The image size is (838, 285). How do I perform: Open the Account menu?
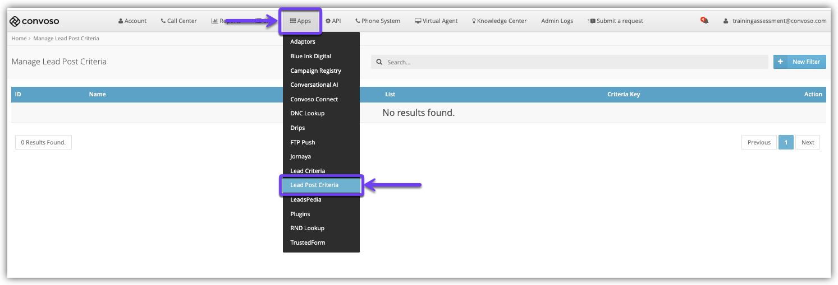click(132, 21)
